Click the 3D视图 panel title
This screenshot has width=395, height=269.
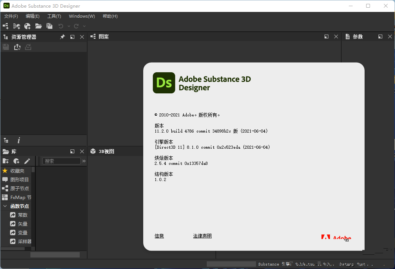[x=106, y=151]
